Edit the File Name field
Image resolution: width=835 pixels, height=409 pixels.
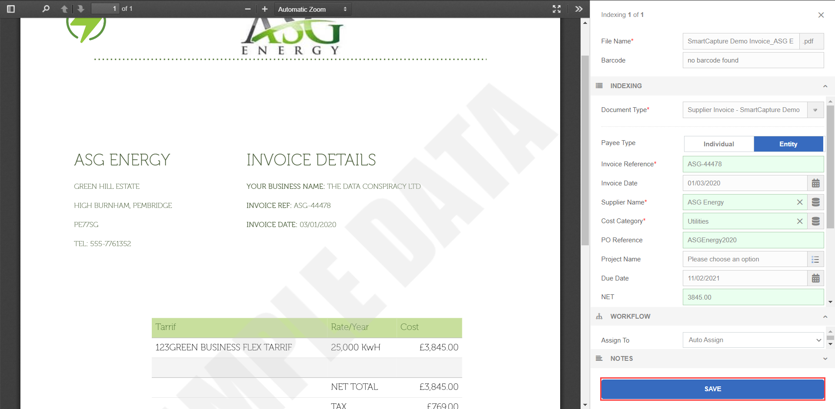(x=741, y=41)
